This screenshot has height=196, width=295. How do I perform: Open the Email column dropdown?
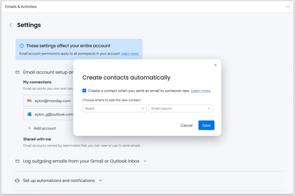click(180, 108)
